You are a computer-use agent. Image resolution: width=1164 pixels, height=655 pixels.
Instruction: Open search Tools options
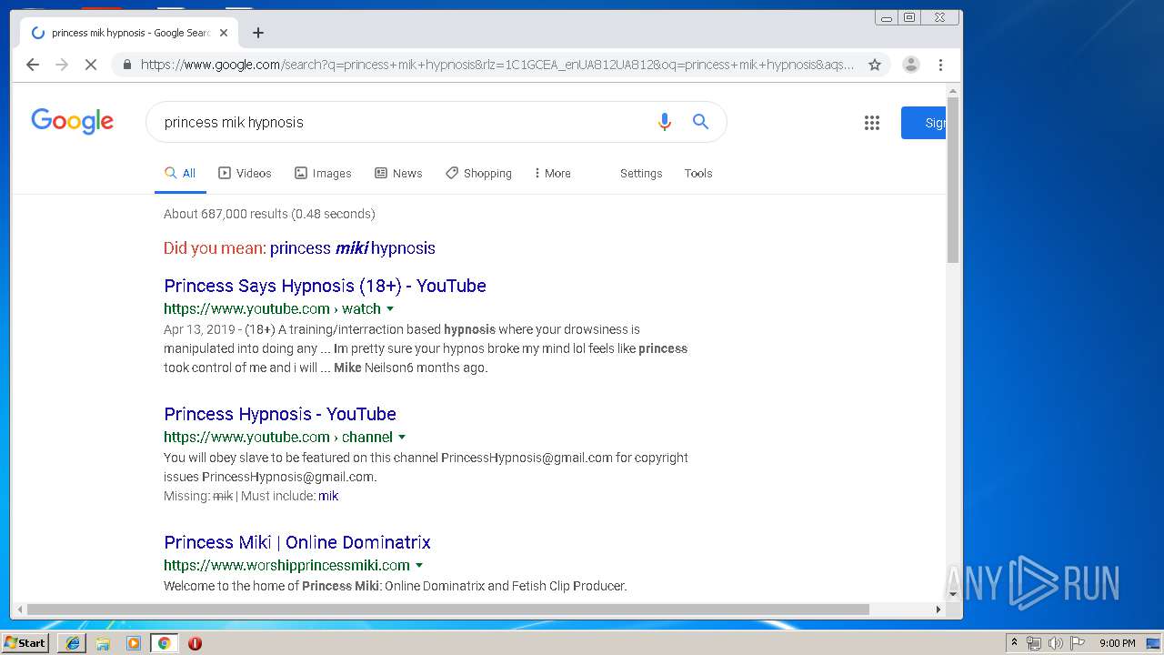pos(698,173)
